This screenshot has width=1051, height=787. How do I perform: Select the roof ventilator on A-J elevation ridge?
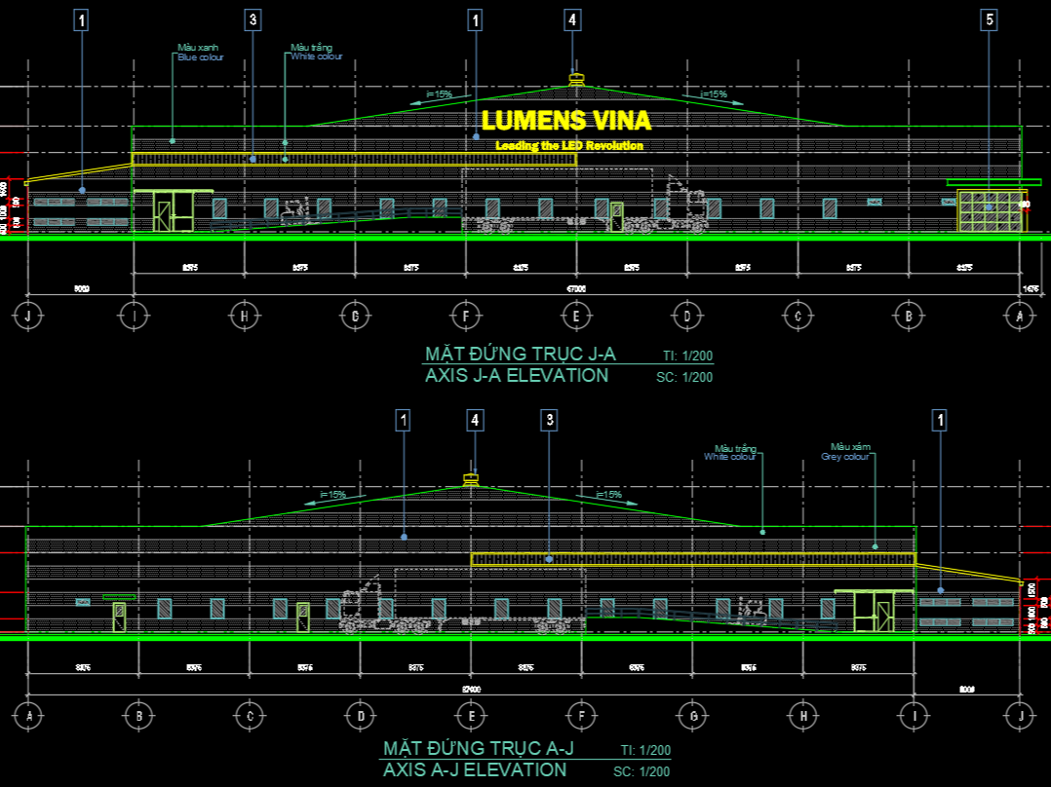(472, 479)
